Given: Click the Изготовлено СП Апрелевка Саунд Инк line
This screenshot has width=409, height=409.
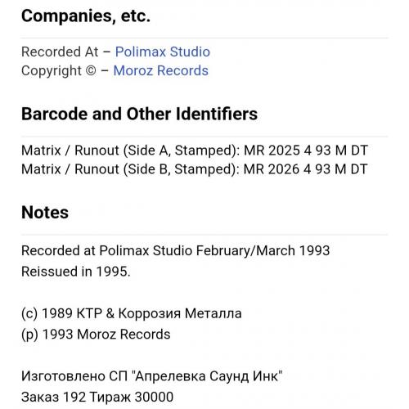Looking at the screenshot, I should (152, 376).
